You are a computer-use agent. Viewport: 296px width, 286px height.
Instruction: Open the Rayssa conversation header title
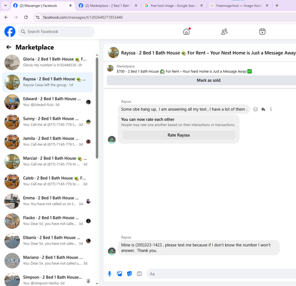point(208,53)
